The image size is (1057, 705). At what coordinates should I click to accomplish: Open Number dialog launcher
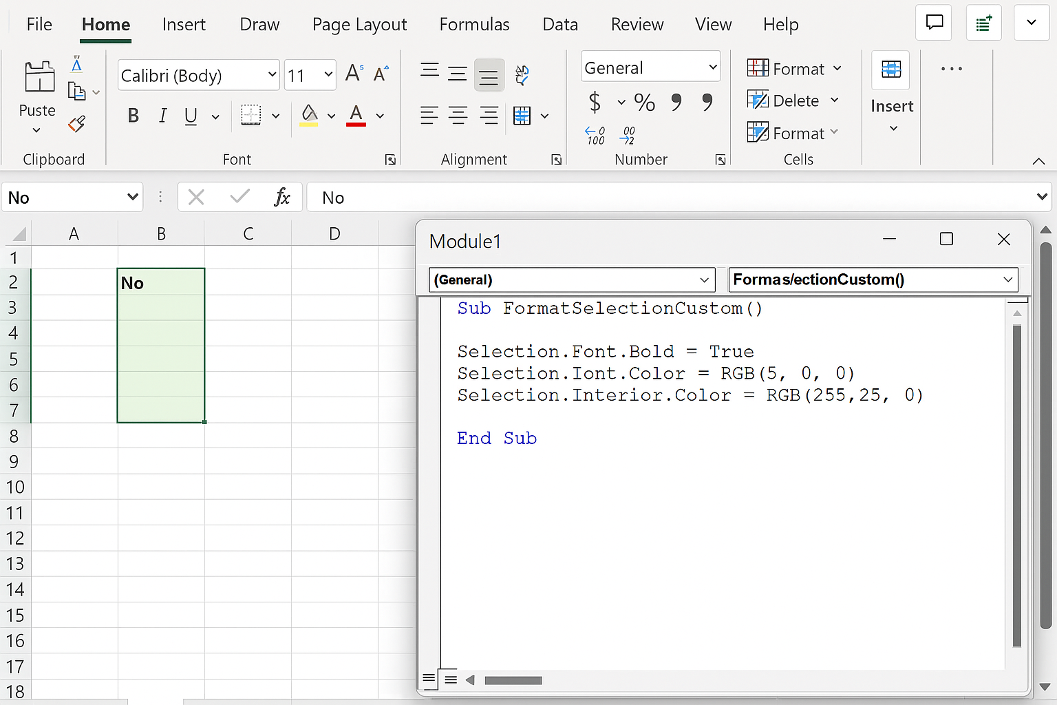coord(720,160)
